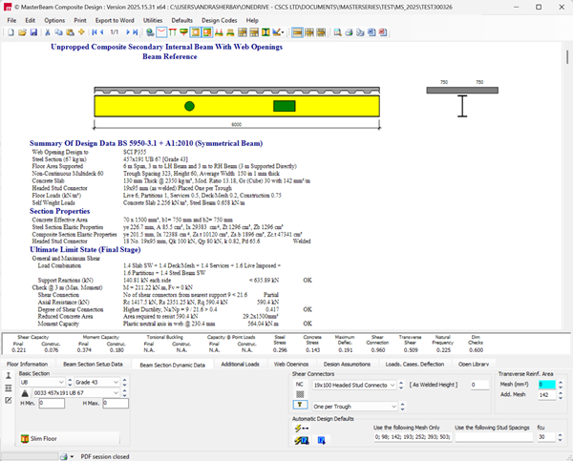The image size is (573, 461).
Task: Click the lightning auto design icon
Action: (302, 429)
